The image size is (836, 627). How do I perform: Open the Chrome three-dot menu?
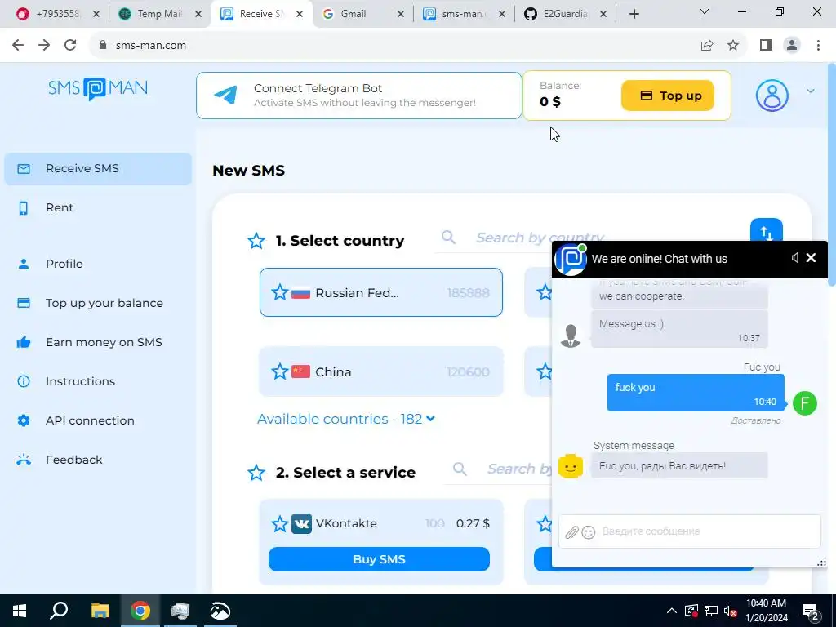tap(818, 46)
